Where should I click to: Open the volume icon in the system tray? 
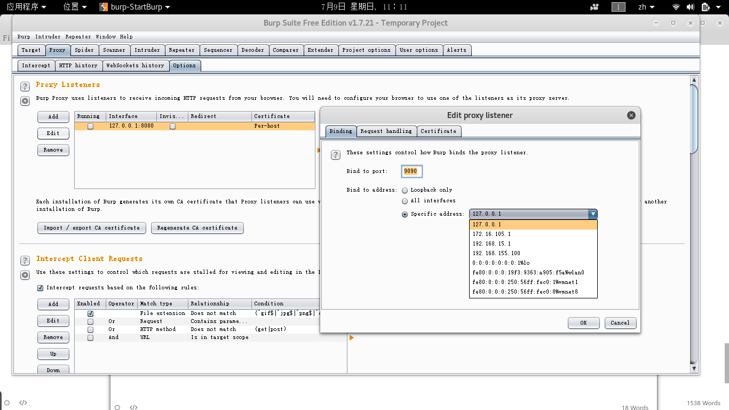tap(690, 7)
